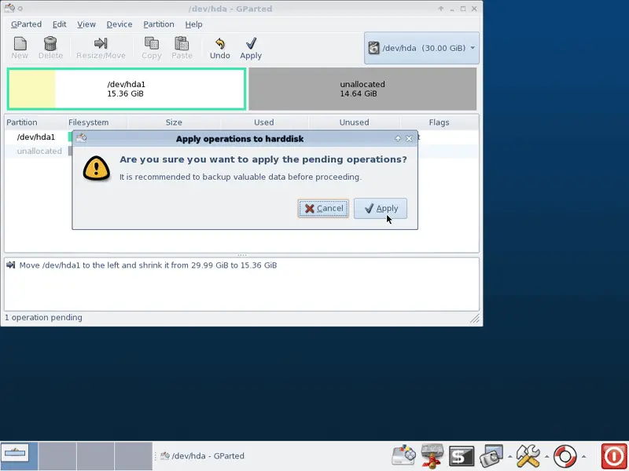Image resolution: width=629 pixels, height=471 pixels.
Task: Open the Help menu
Action: point(193,24)
